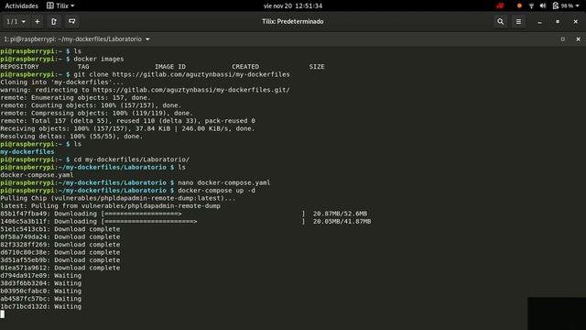Screen dimensions: 586x330
Task: Maximize the Tilix window
Action: click(x=558, y=22)
